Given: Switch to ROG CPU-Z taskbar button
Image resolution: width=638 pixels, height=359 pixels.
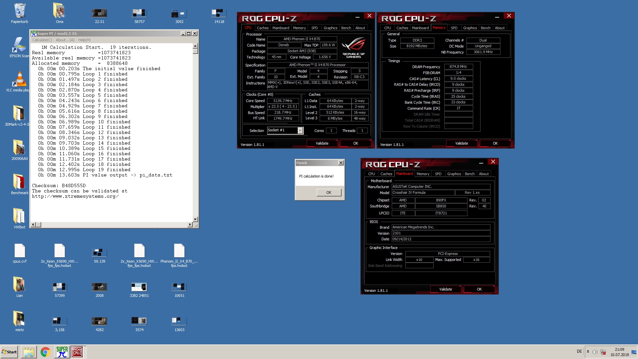Looking at the screenshot, I should point(78,352).
